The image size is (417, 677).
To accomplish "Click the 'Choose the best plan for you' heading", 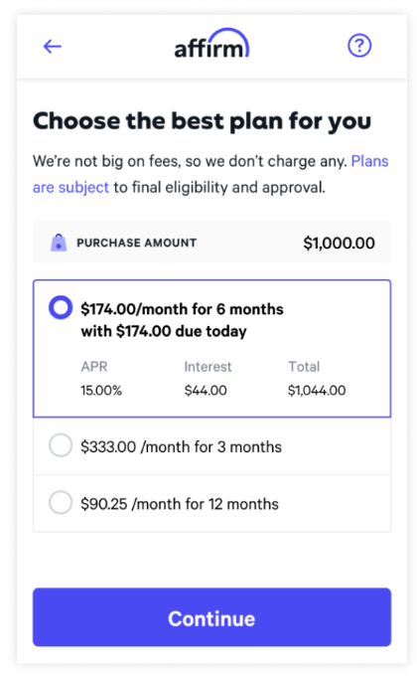I will pos(202,121).
